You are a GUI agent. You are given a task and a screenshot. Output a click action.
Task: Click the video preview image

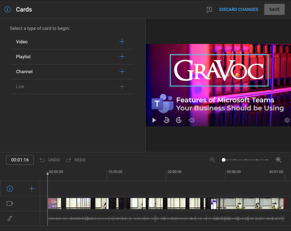point(218,85)
